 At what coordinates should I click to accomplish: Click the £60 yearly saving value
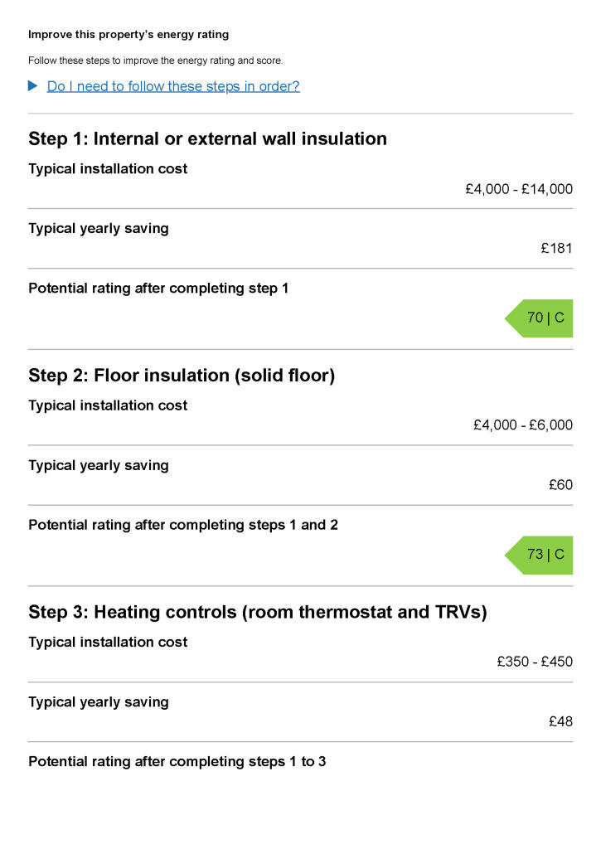pos(560,485)
